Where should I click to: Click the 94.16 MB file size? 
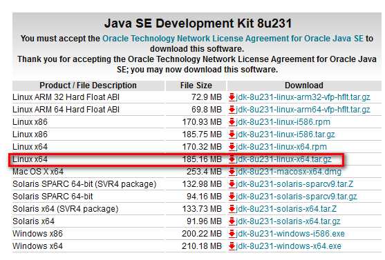pyautogui.click(x=204, y=197)
